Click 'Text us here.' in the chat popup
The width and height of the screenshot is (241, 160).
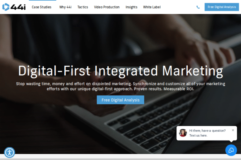pos(198,136)
